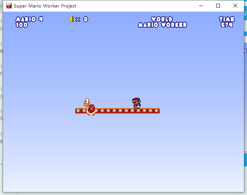
Task: Click the gold coin counter icon
Action: pyautogui.click(x=72, y=19)
